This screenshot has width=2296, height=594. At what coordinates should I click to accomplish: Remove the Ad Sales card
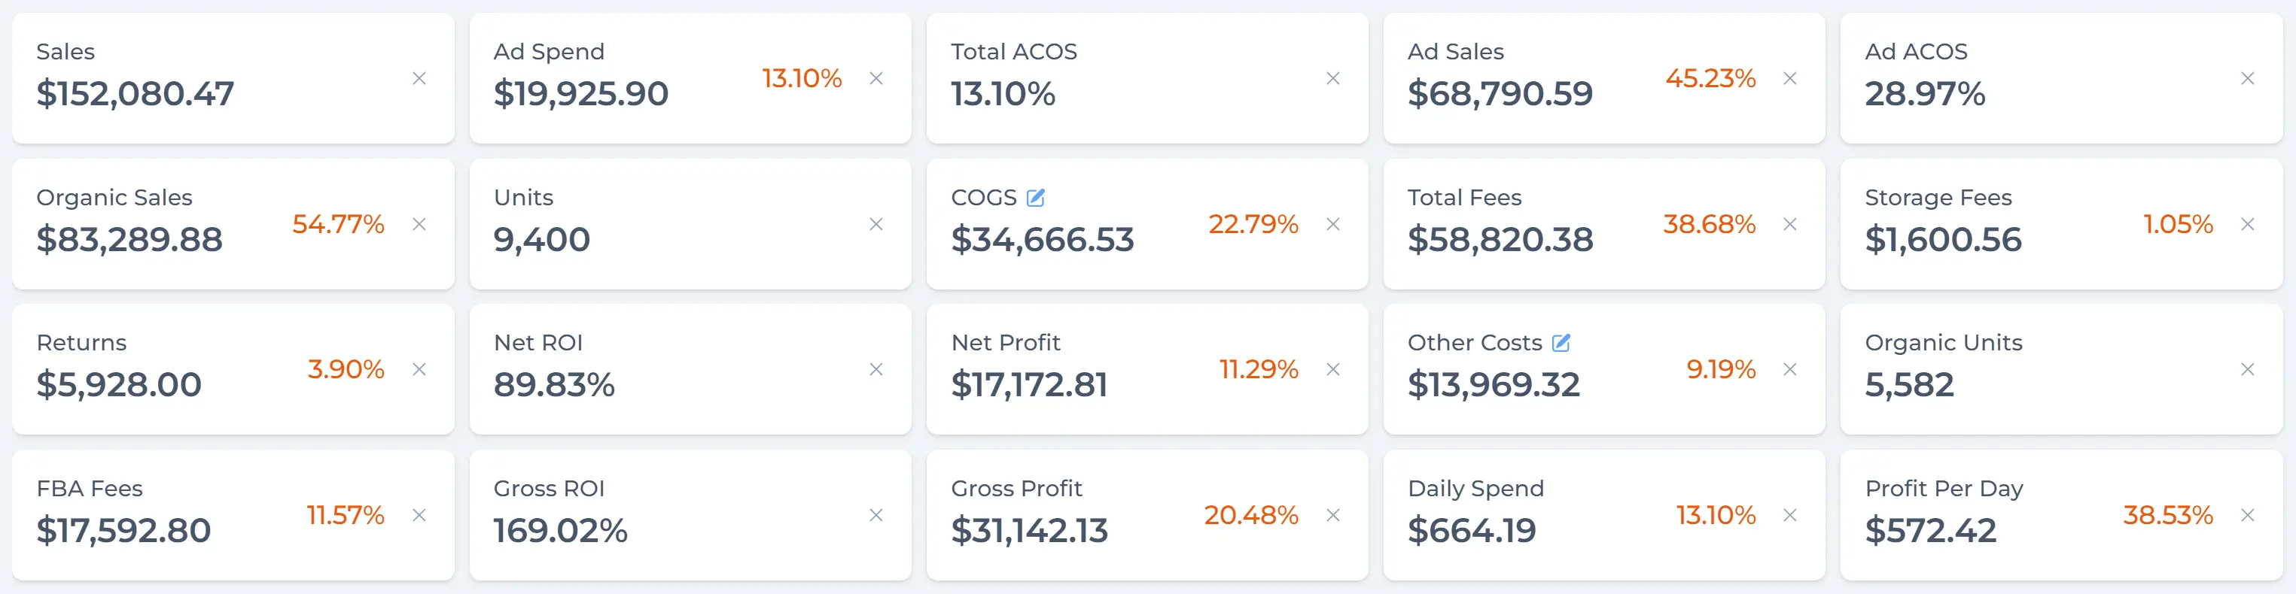(x=1789, y=78)
